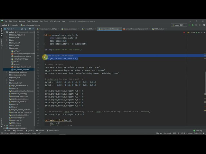Expand the unused_240521 folder
This screenshot has height=154, width=206.
pos(7,83)
